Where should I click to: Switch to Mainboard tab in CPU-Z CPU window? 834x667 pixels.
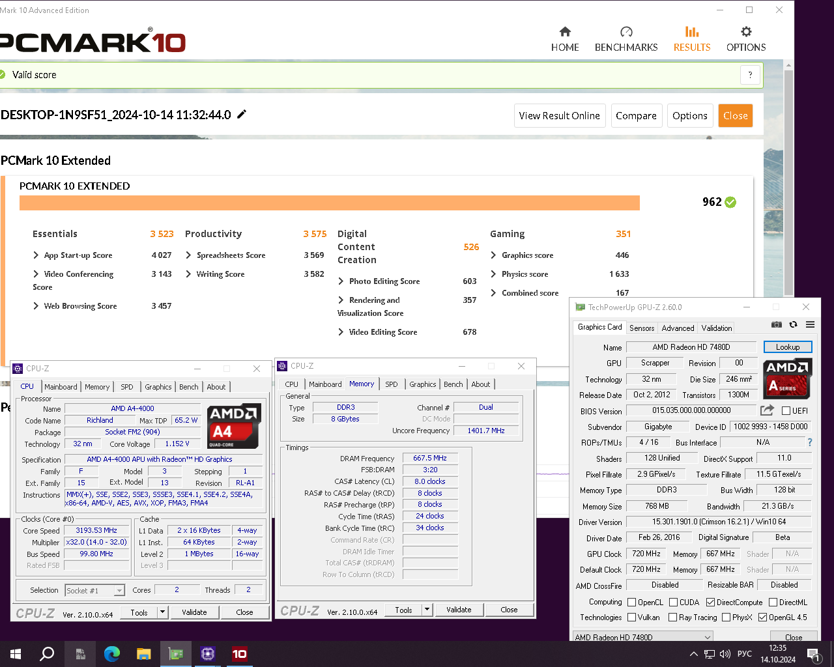[x=61, y=387]
